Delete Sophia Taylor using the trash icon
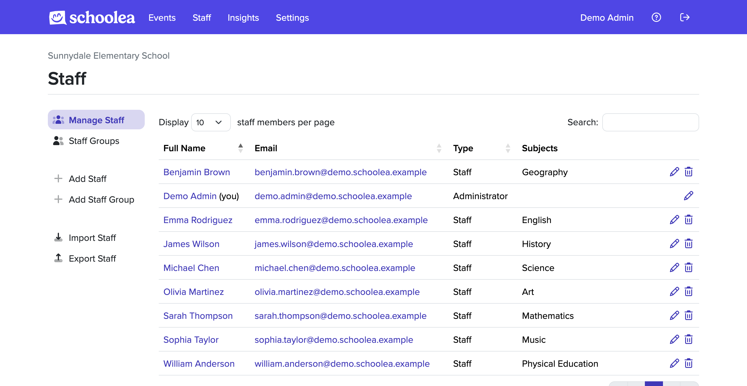This screenshot has height=386, width=747. tap(689, 339)
